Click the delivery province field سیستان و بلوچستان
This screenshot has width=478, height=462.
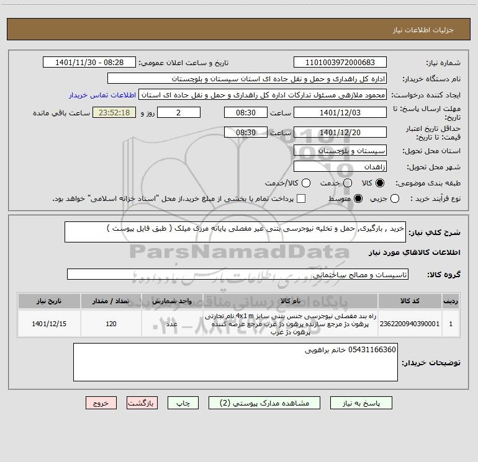340,150
